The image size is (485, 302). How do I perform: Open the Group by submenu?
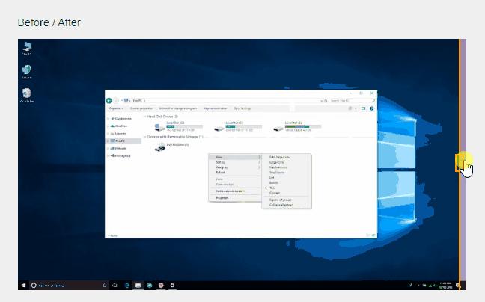pyautogui.click(x=235, y=167)
